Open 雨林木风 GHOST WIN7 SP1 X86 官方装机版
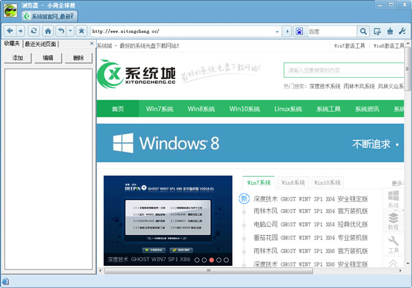Screen dimensions: 412x288 [x=310, y=251]
